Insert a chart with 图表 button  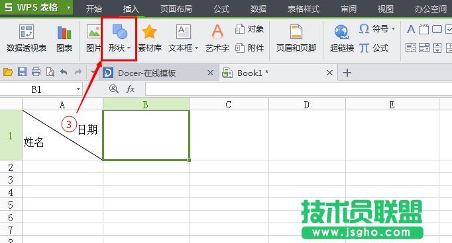point(64,38)
